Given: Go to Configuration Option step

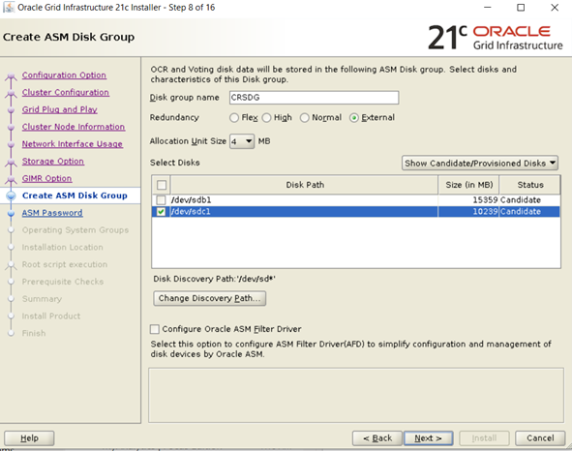Looking at the screenshot, I should click(64, 75).
